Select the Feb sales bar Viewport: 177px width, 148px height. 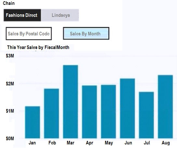point(51,113)
